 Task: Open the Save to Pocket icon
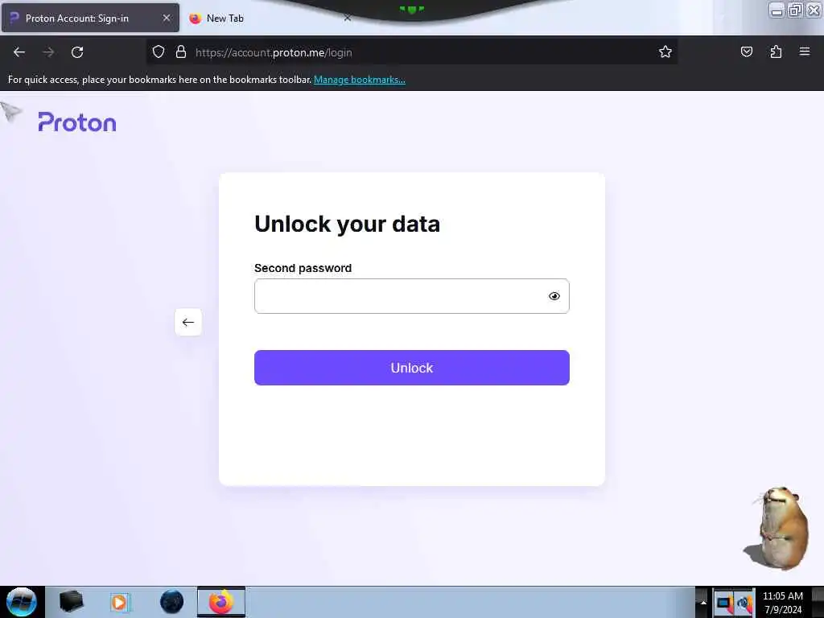[x=746, y=52]
